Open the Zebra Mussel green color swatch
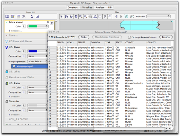Viewport: 180px width, 136px height. (x=38, y=26)
